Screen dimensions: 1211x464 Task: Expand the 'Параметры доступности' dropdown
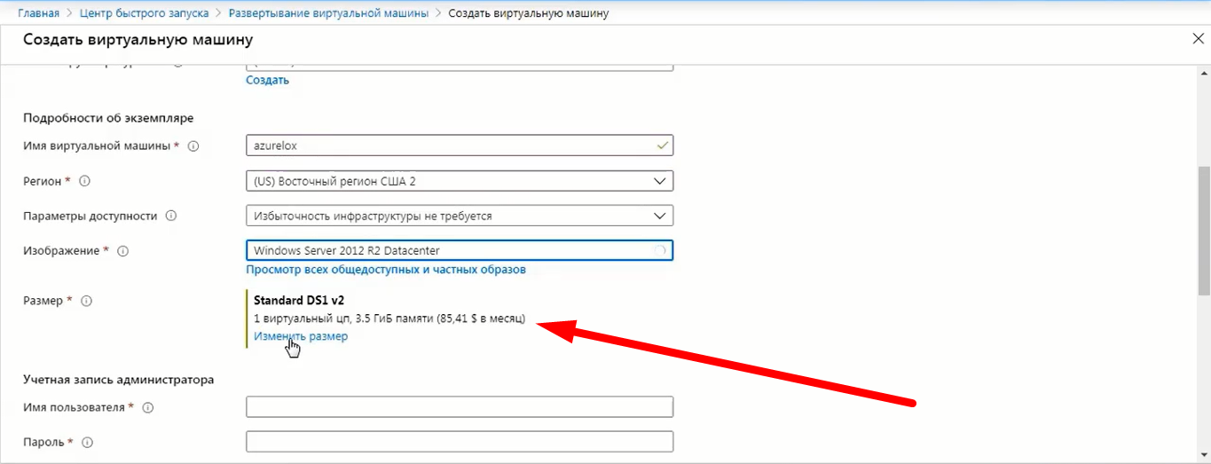click(x=459, y=216)
